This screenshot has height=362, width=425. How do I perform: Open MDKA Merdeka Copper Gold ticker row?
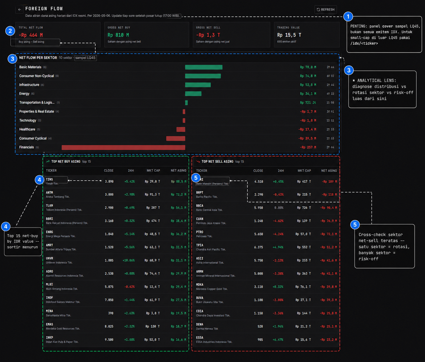[x=266, y=287]
